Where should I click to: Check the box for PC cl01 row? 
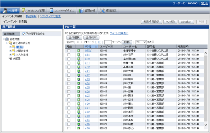pos(69,55)
